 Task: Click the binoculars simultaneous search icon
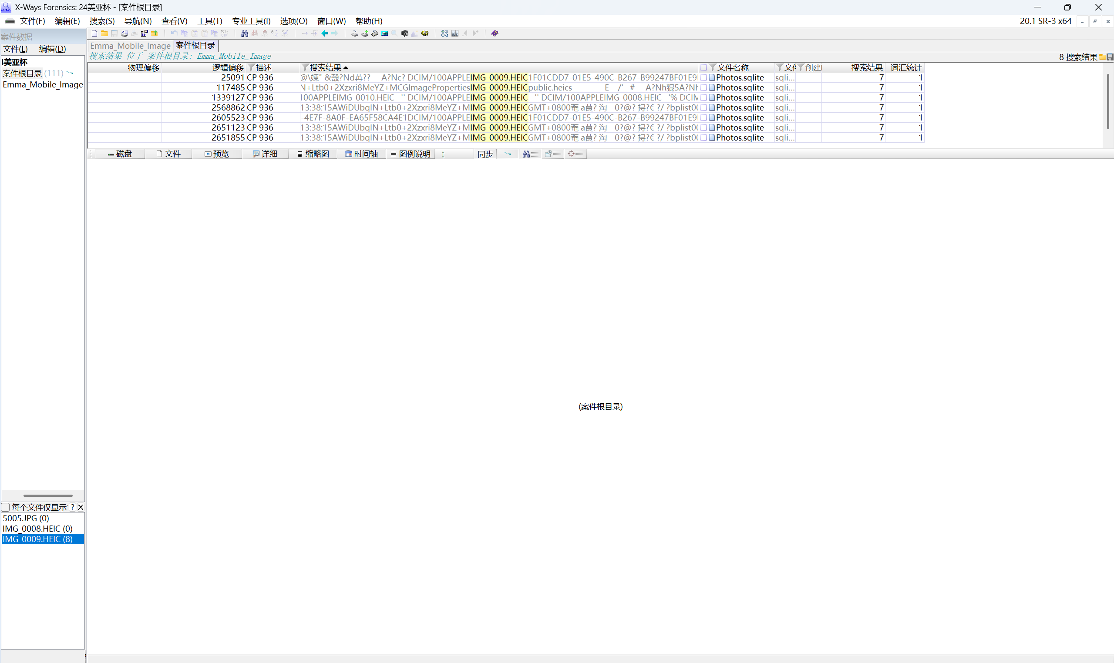pos(245,33)
